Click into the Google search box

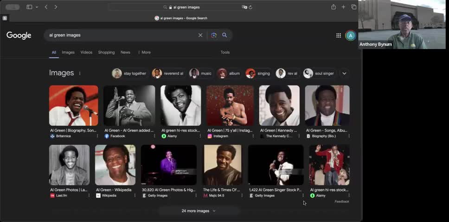[x=122, y=35]
